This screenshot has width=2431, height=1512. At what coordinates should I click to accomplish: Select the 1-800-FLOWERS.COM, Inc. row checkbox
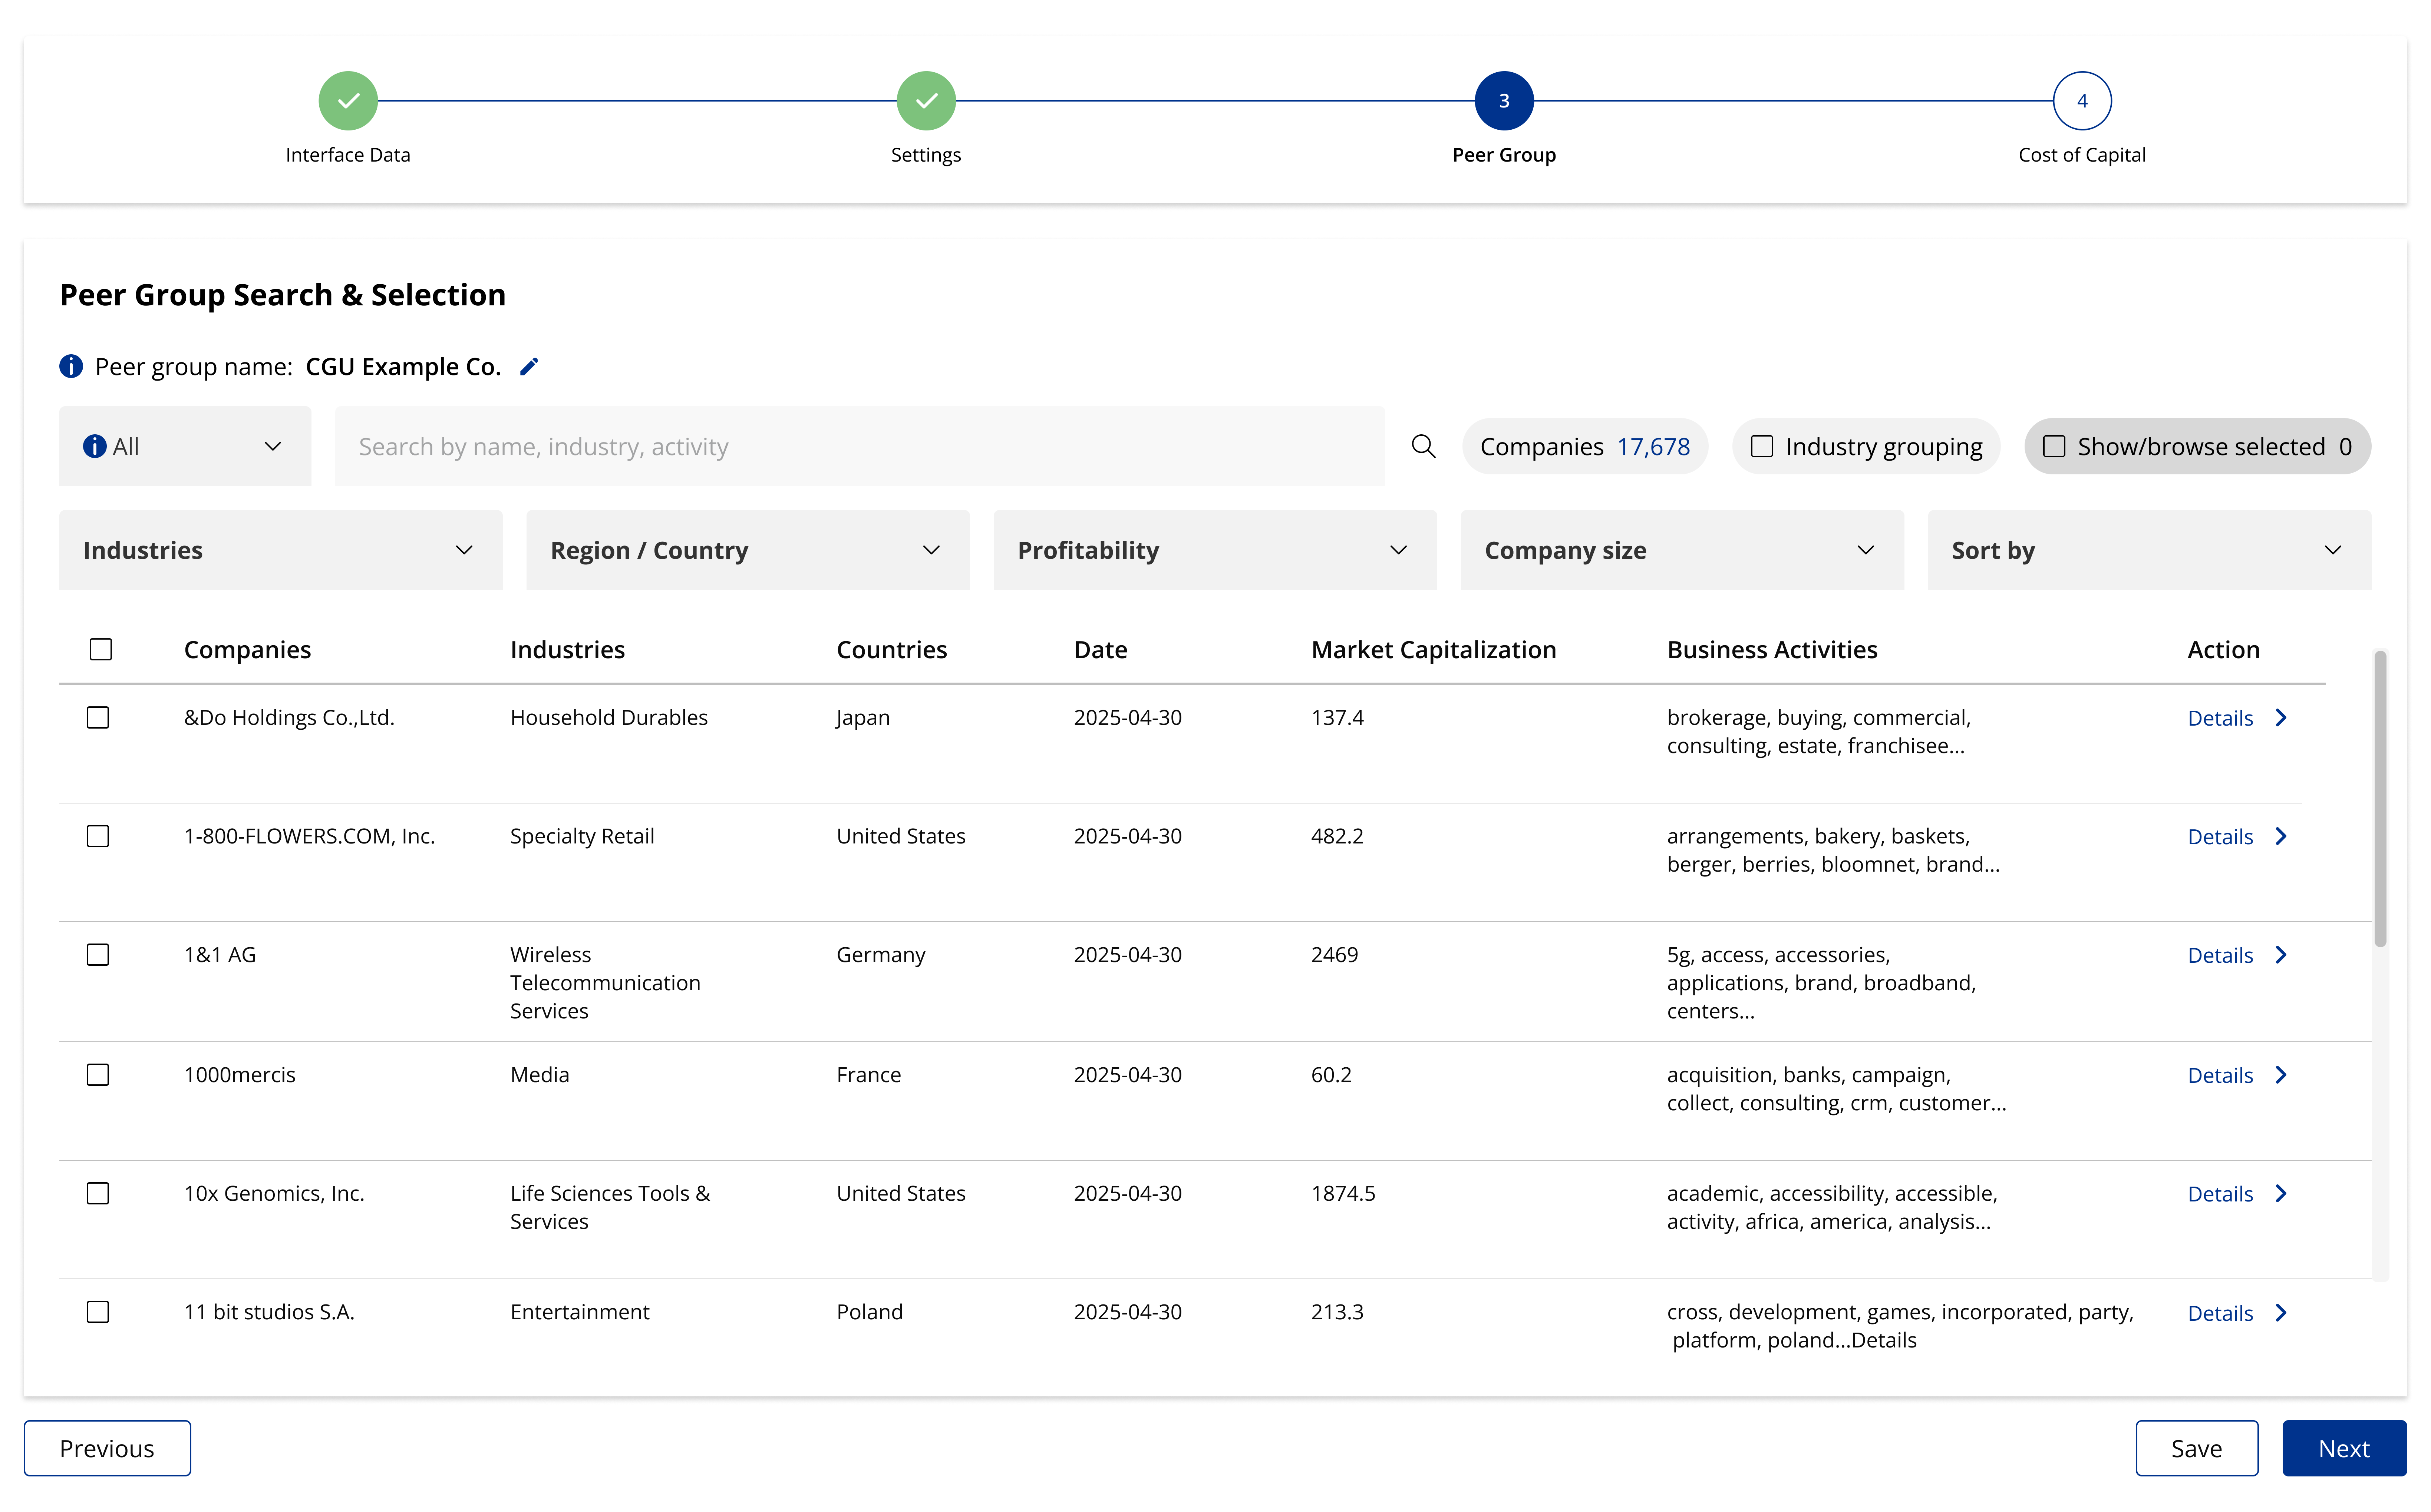[x=98, y=836]
